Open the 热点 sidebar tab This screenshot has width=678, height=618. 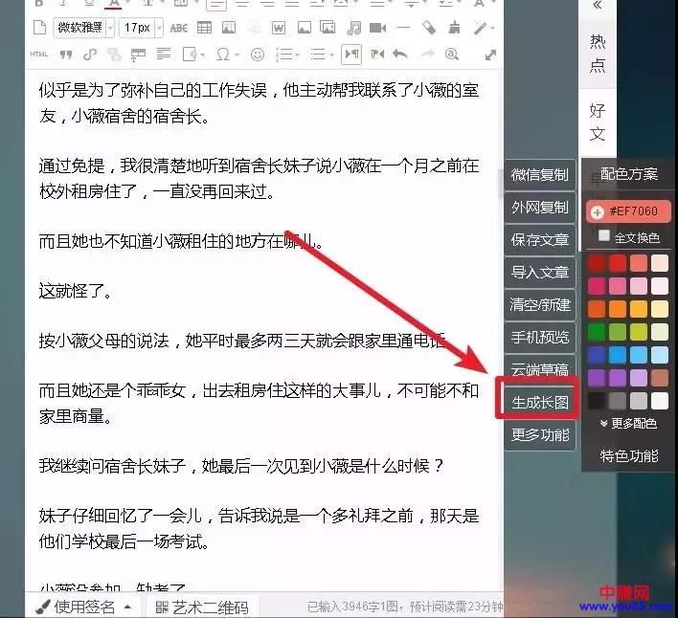[598, 53]
